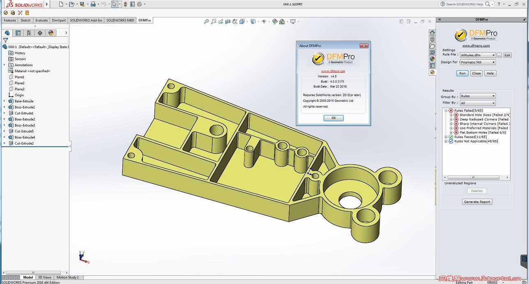Expand the Rules Passed tree node
The image size is (529, 284).
[x=446, y=137]
